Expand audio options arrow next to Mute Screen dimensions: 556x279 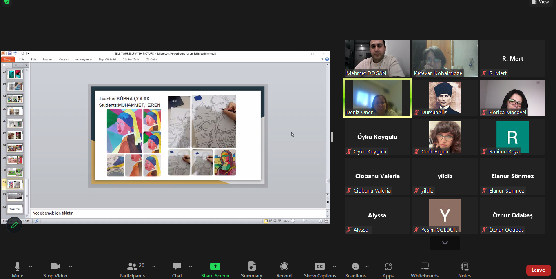[x=31, y=266]
